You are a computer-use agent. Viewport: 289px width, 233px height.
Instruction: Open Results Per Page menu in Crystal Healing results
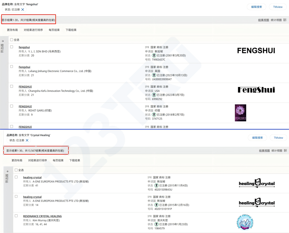tap(58, 160)
